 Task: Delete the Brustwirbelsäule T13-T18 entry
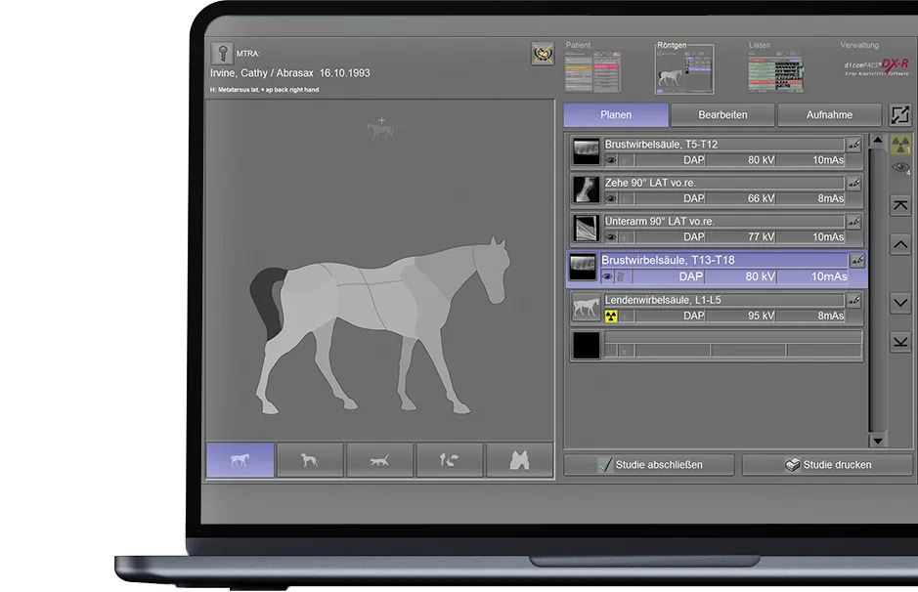pos(620,277)
